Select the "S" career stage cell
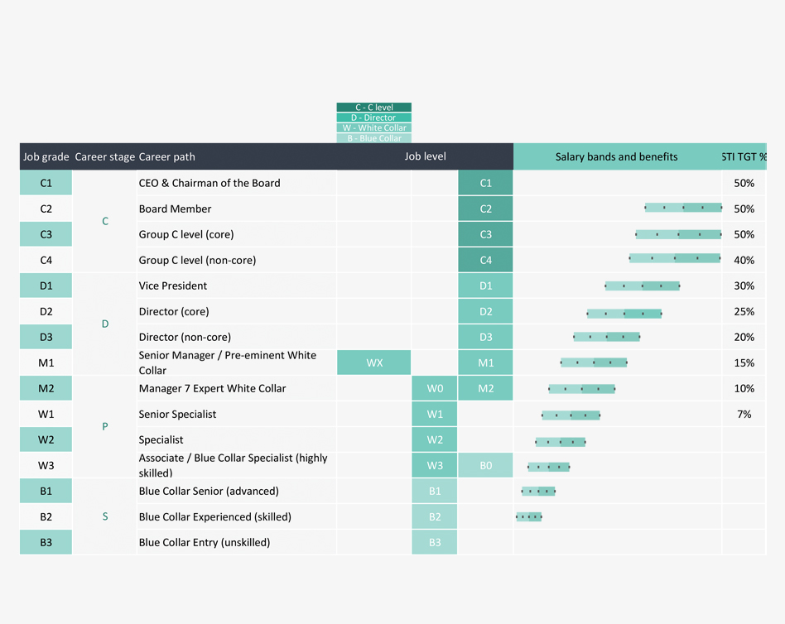 pos(105,516)
